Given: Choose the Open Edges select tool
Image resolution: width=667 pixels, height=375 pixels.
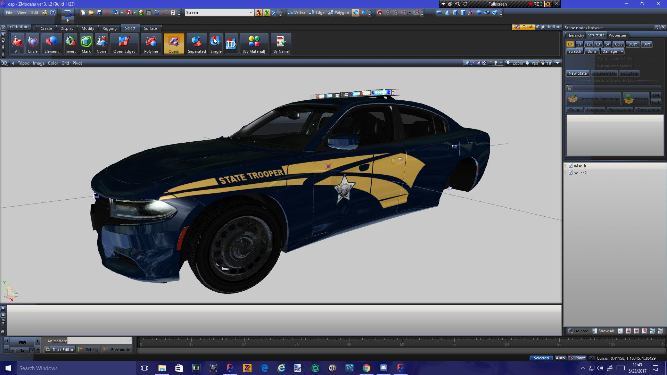Looking at the screenshot, I should (124, 44).
